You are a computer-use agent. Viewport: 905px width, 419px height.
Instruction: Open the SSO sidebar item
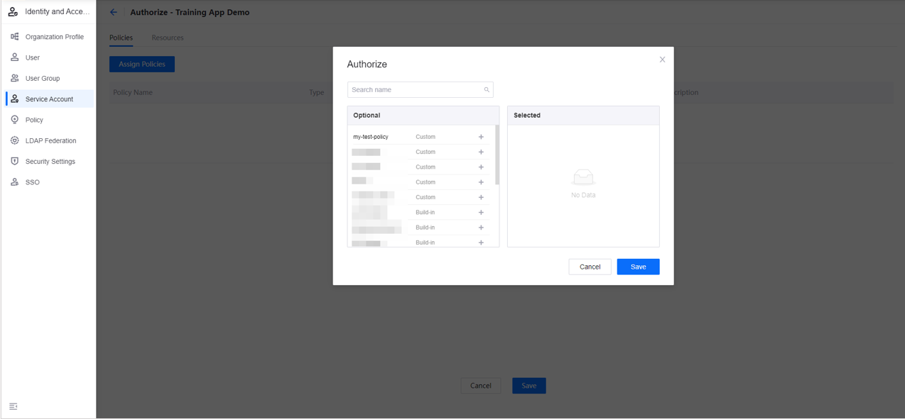(33, 182)
